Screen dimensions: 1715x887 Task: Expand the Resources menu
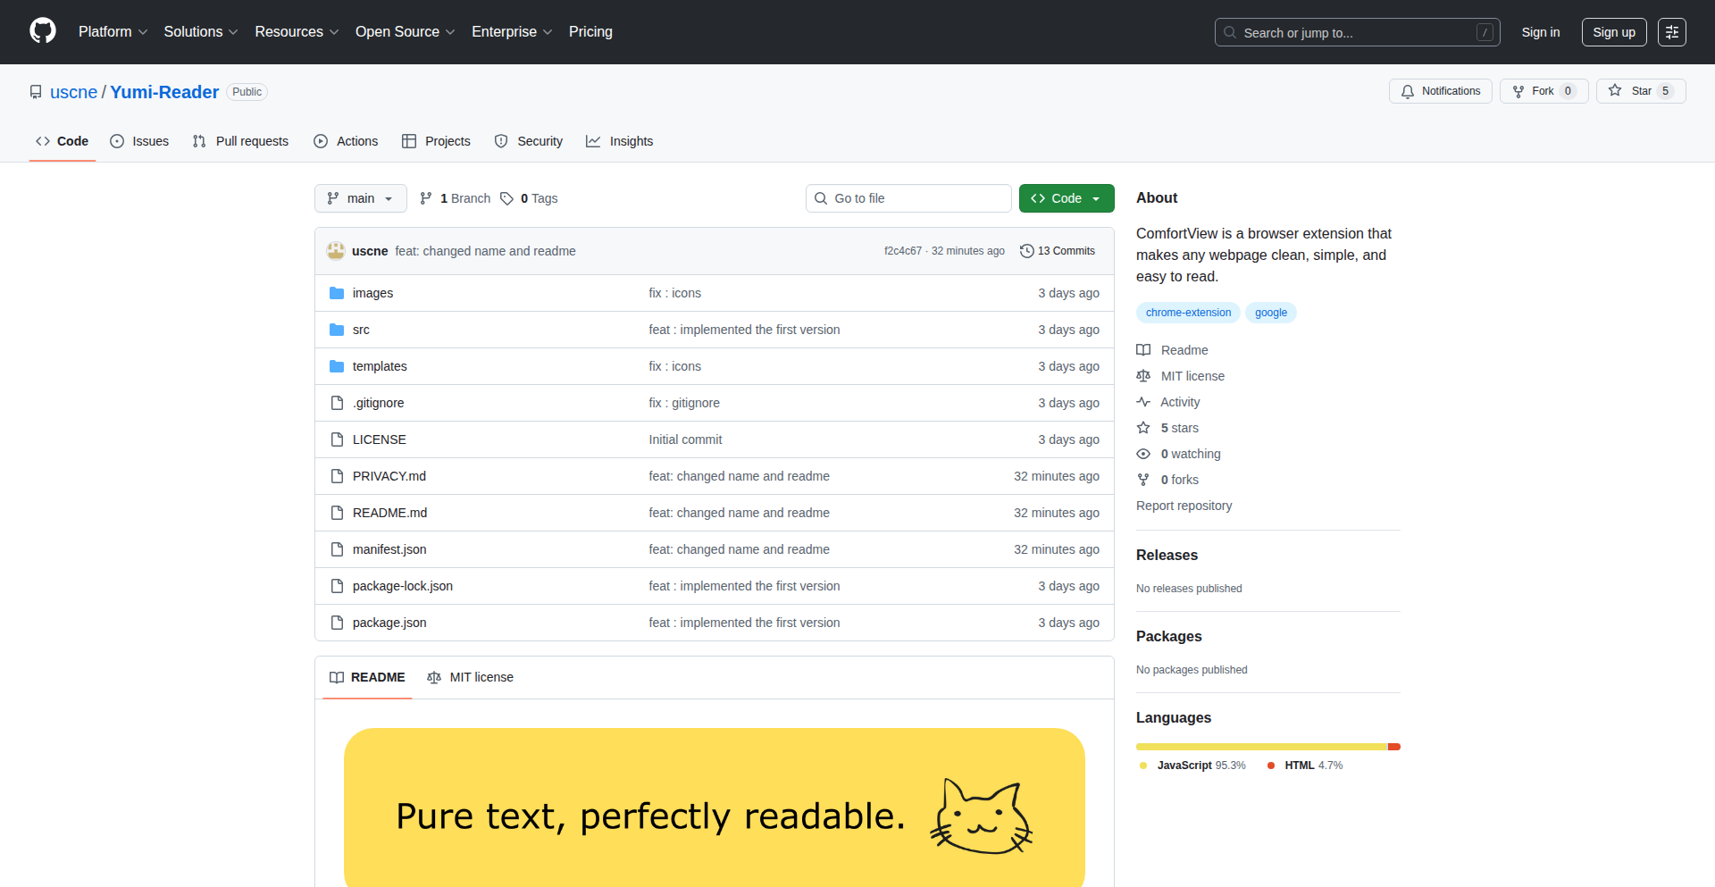(297, 32)
